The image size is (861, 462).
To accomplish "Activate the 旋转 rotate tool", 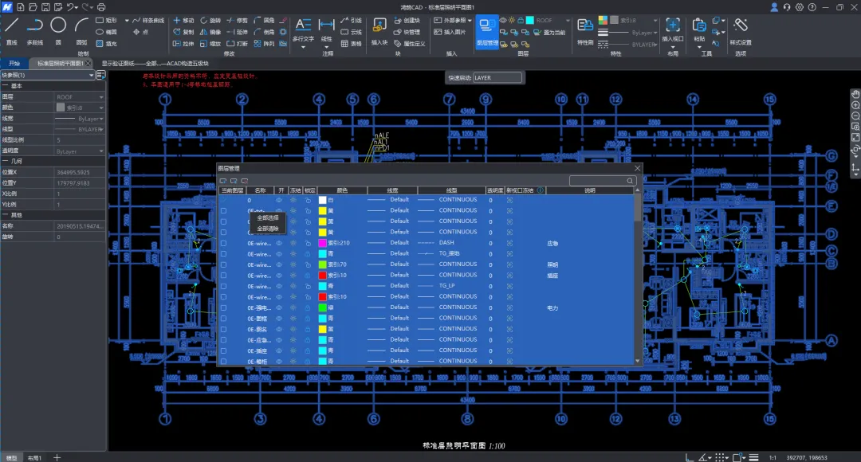I will pyautogui.click(x=210, y=20).
